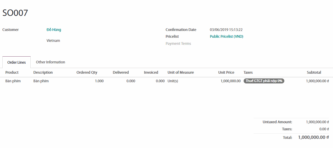Click the unit price 1,000,000.00 cell

[x=230, y=81]
